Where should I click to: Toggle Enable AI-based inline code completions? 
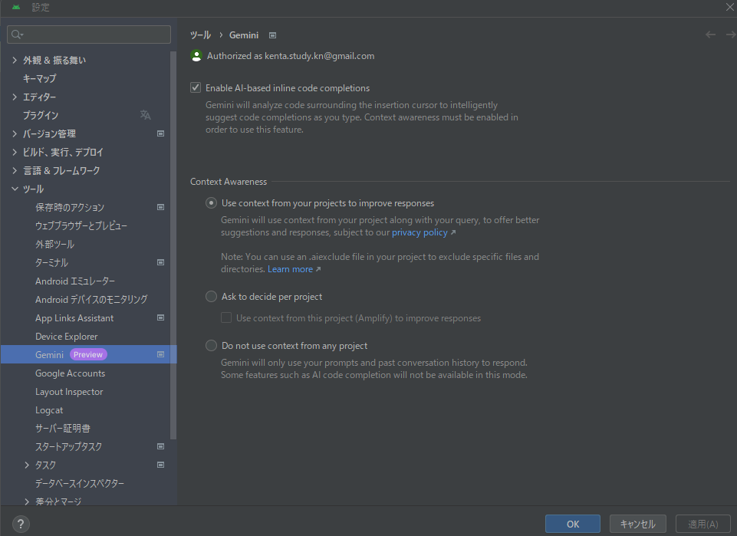[x=196, y=88]
